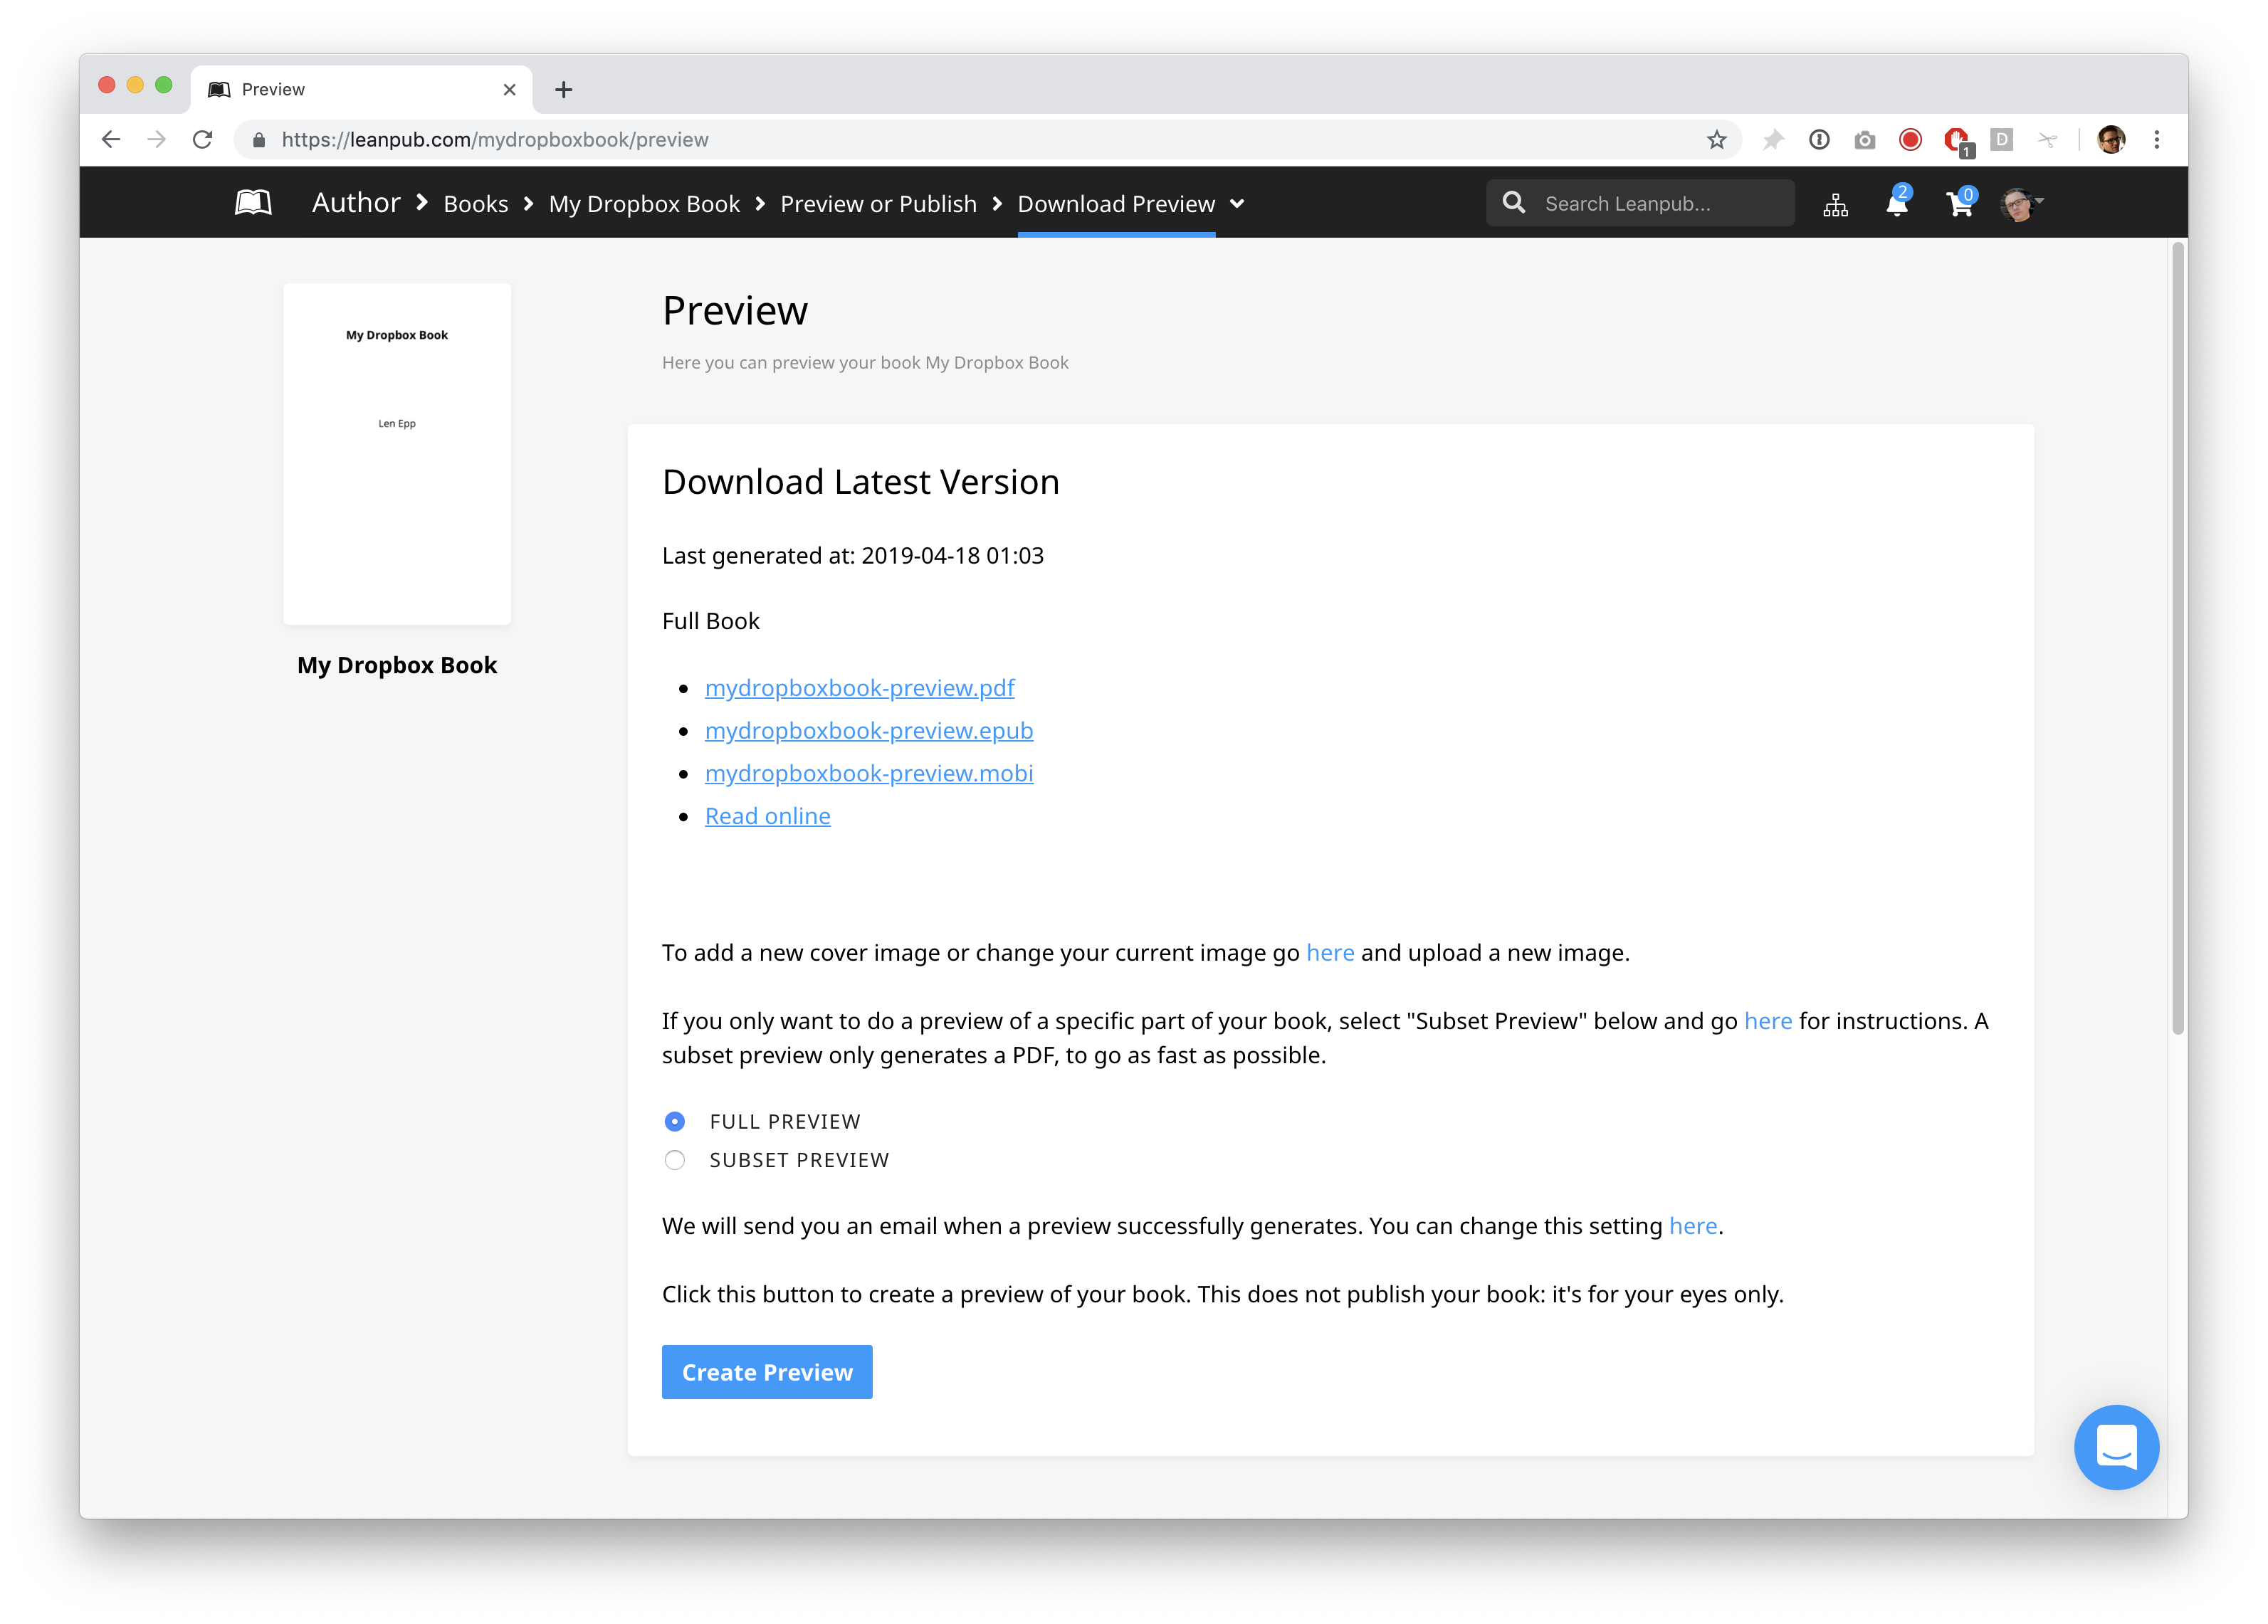The image size is (2268, 1624).
Task: Open the shopping cart icon
Action: 1959,204
